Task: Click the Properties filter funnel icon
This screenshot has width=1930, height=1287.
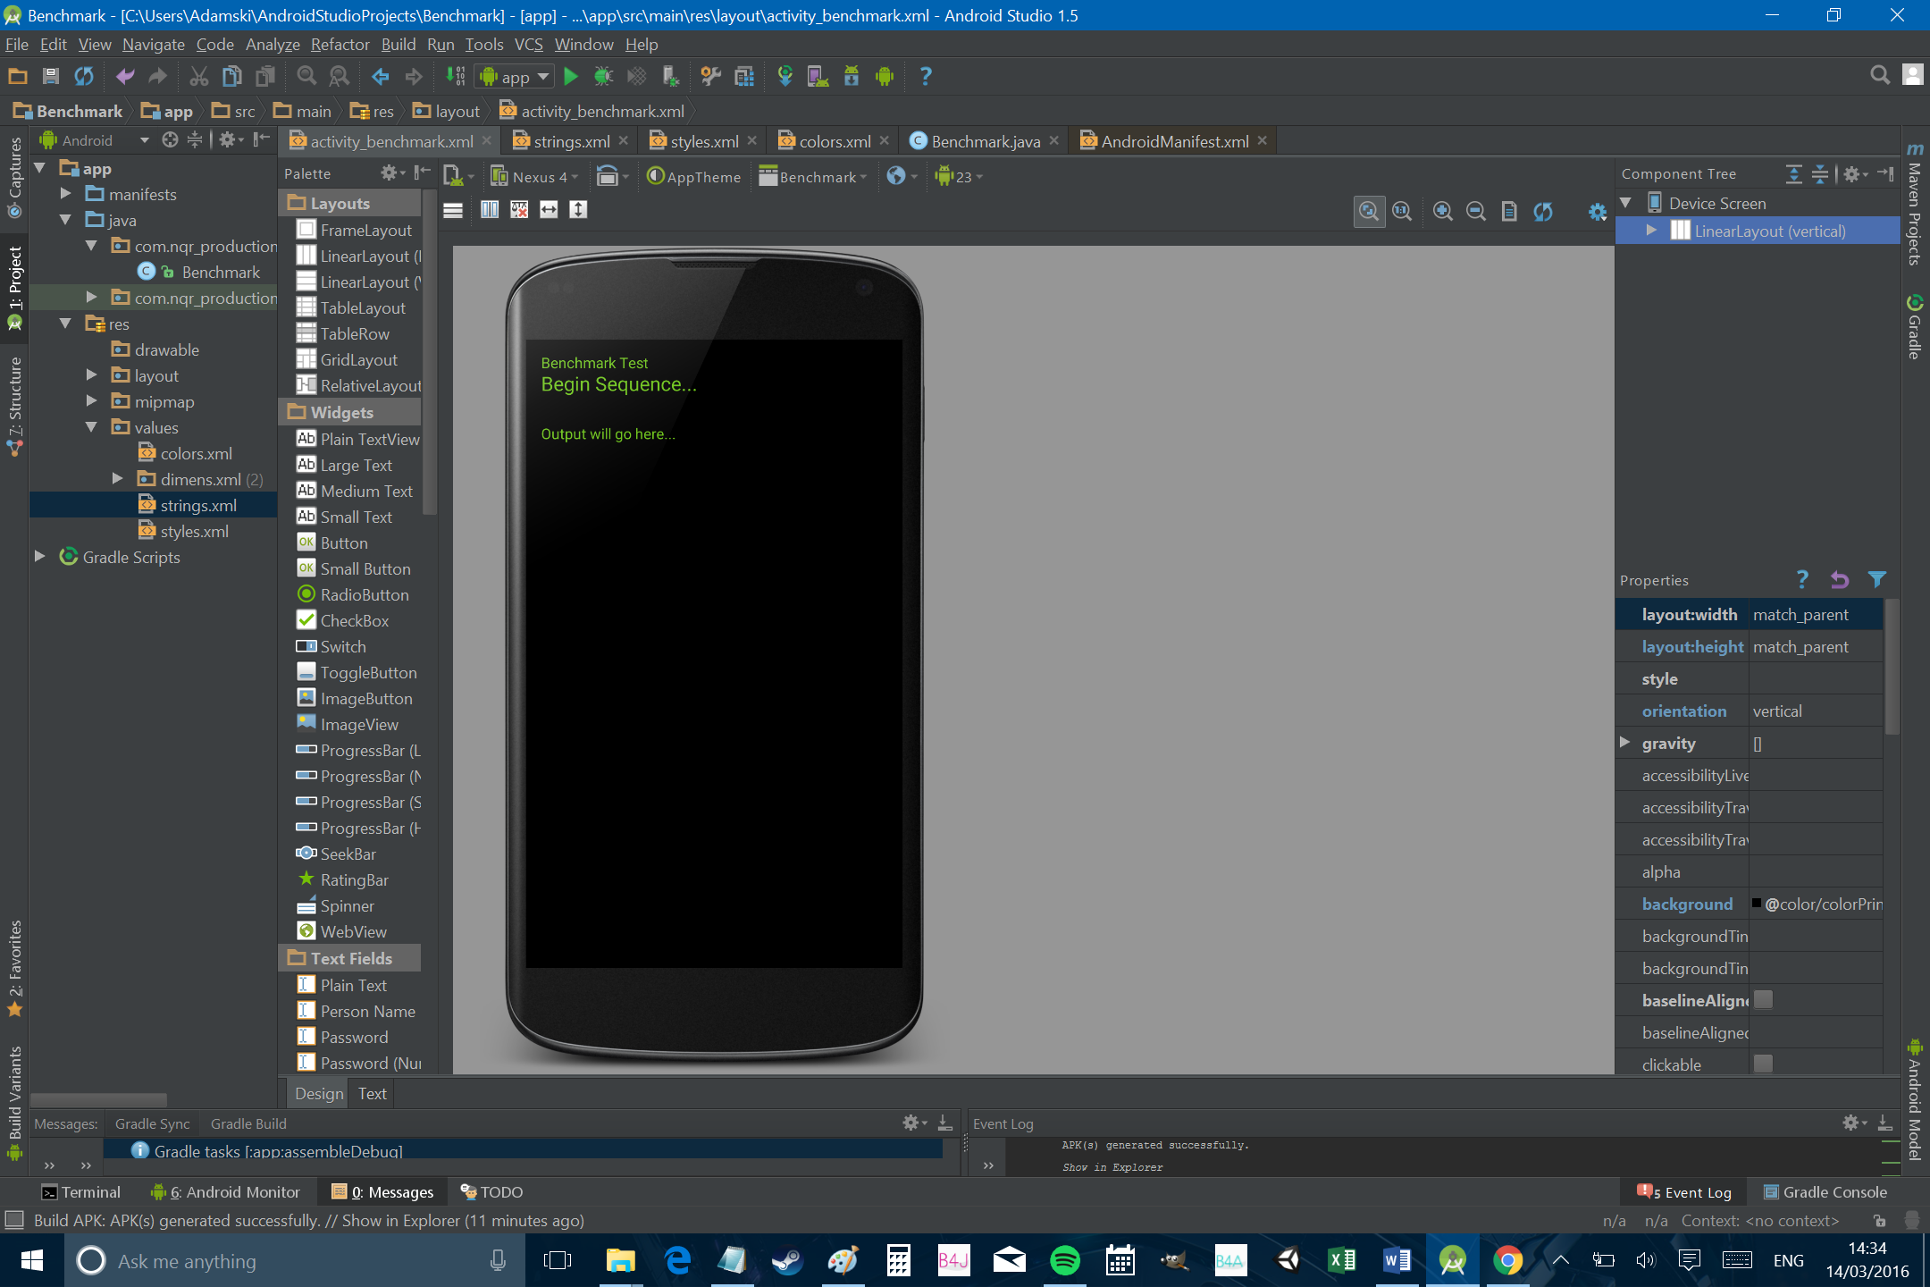Action: pos(1877,580)
